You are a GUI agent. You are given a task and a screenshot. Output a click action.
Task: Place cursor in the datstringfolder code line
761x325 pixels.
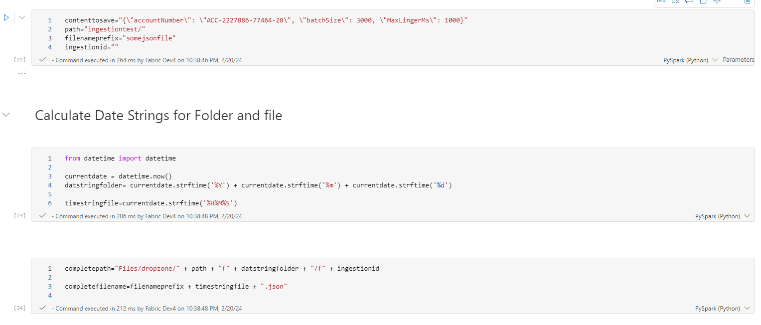click(258, 185)
